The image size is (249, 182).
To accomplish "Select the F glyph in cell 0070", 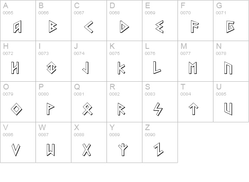I will [x=195, y=27].
